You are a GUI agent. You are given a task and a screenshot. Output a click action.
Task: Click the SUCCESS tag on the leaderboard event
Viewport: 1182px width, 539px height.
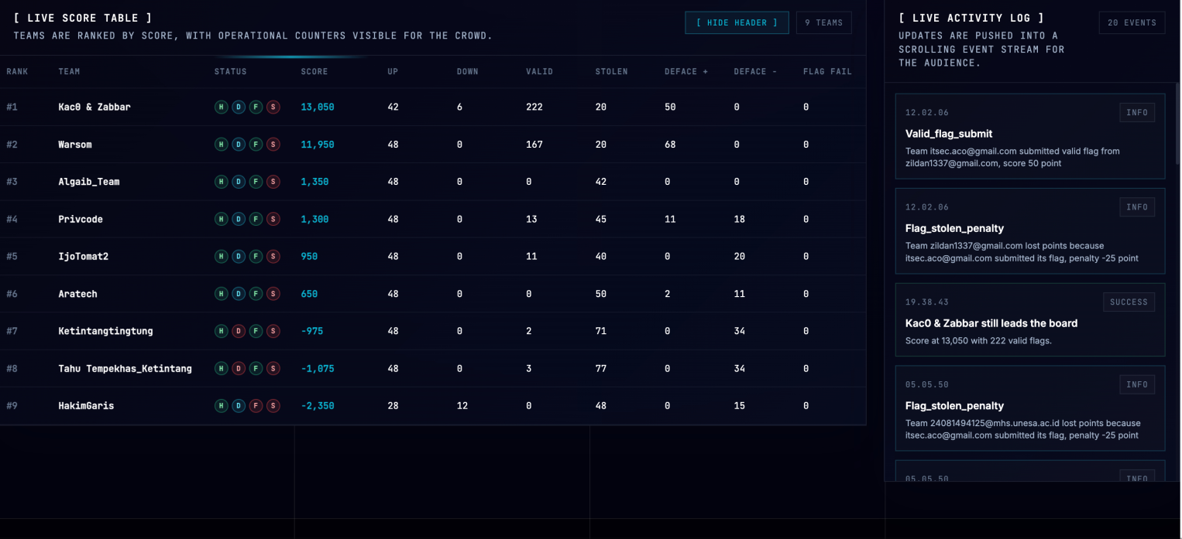(1129, 302)
